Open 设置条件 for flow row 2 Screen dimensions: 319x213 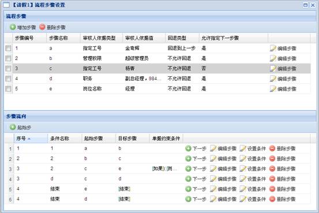pos(253,159)
